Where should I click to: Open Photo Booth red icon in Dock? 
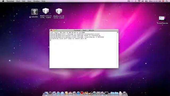82,93
